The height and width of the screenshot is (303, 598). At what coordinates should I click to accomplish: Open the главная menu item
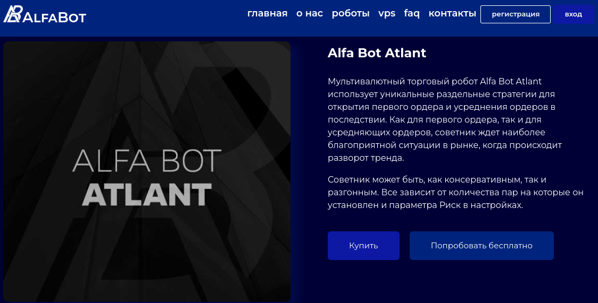pyautogui.click(x=267, y=13)
